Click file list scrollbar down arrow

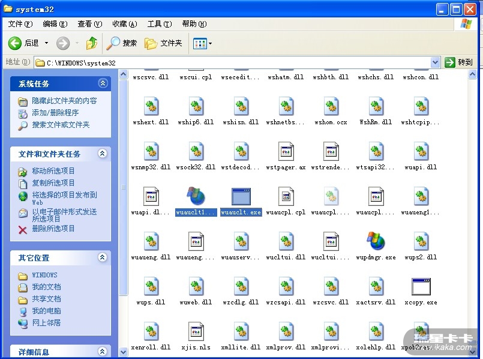pos(472,352)
